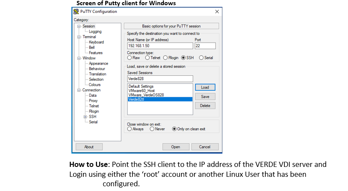348x191 pixels.
Task: Collapse the Session tree node
Action: click(x=79, y=26)
